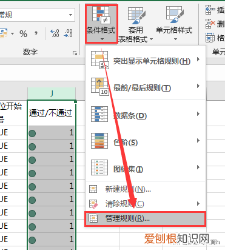This screenshot has height=250, width=225.
Task: Select 数据条(D) menu item
Action: point(146,114)
